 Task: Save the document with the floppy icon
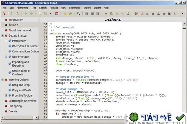[57, 14]
